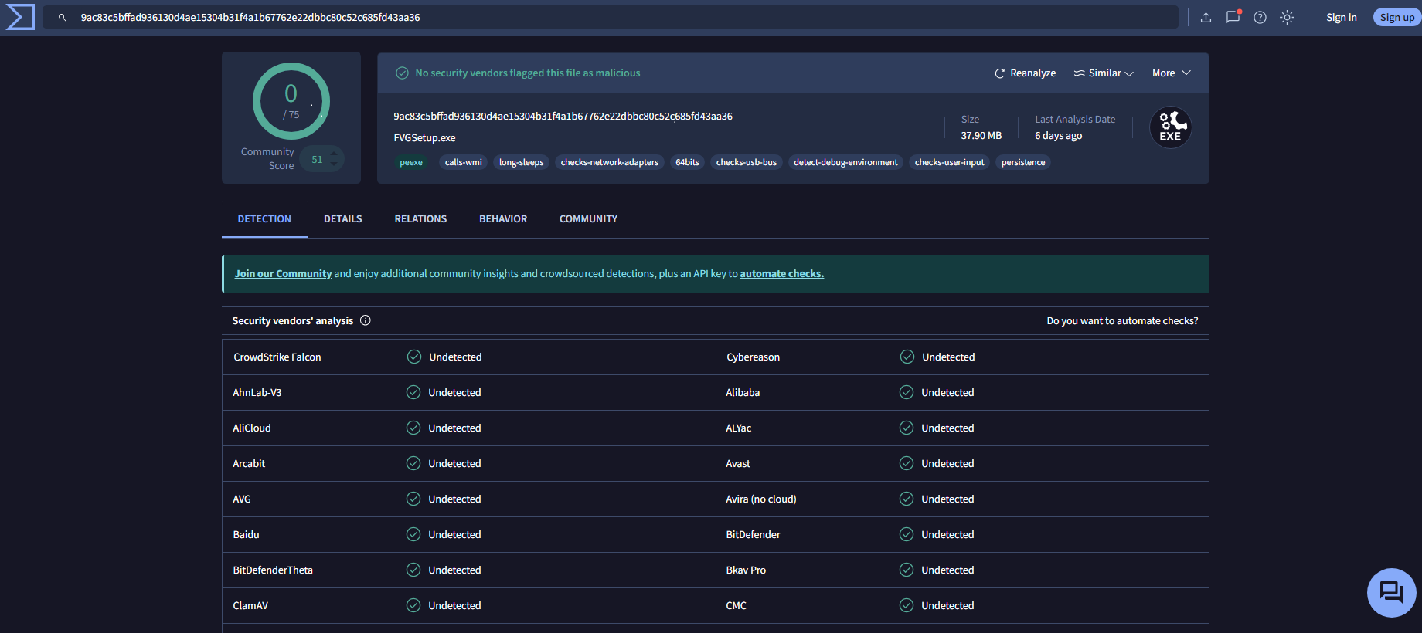Click the '6 days ago' analysis date

(1059, 136)
